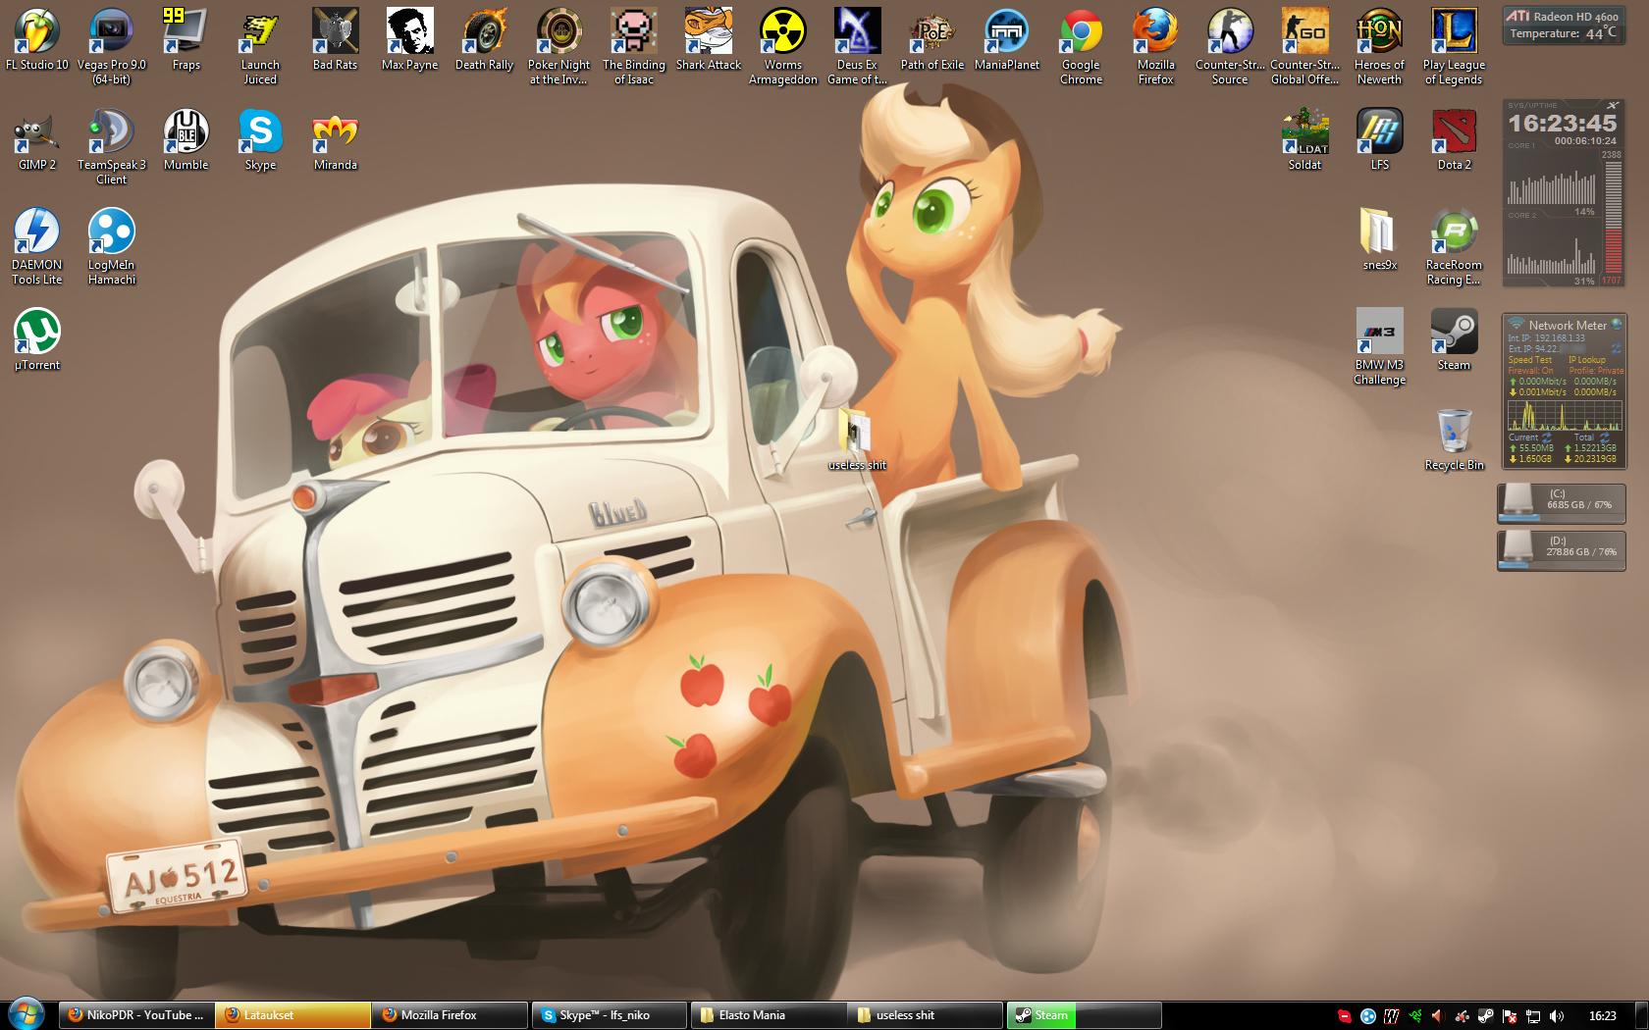The height and width of the screenshot is (1030, 1649).
Task: Select the Dota 2 desktop icon
Action: [x=1455, y=140]
